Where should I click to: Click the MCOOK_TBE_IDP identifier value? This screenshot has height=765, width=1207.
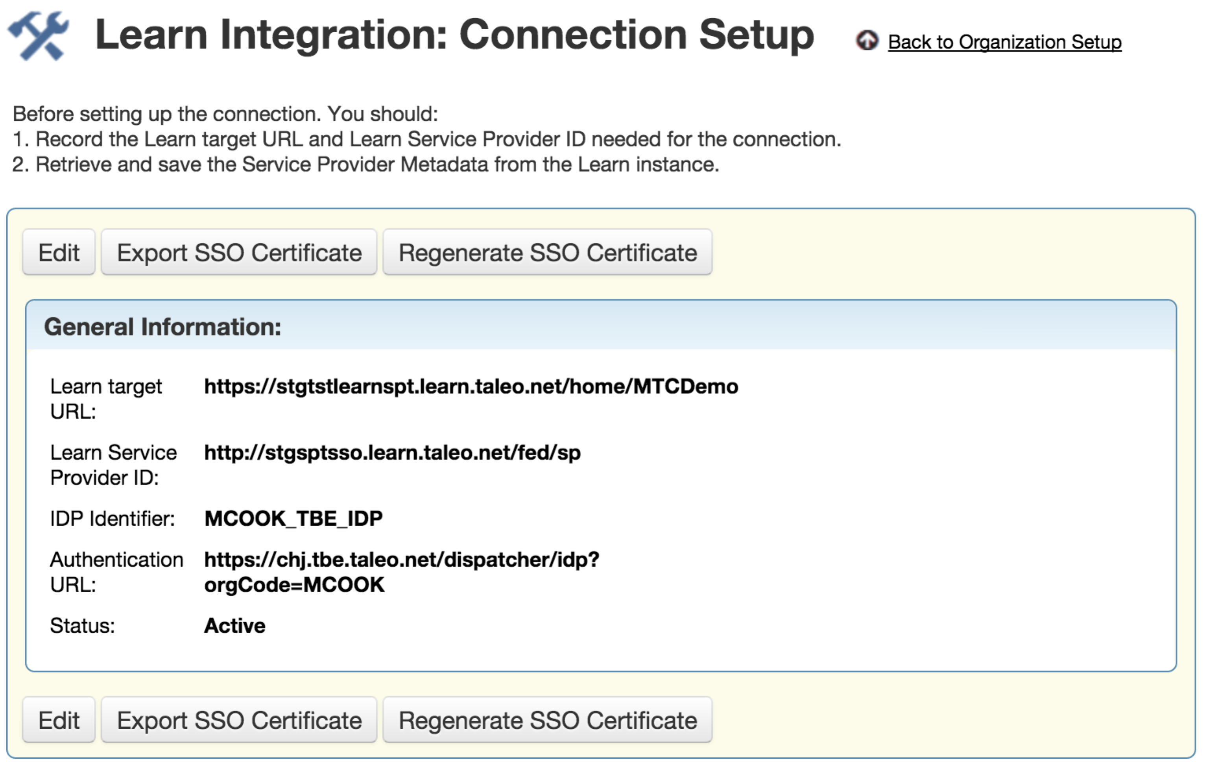coord(294,518)
